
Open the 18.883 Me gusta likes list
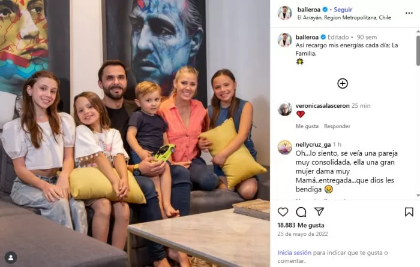[301, 225]
